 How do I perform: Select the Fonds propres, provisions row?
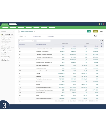click(61, 98)
